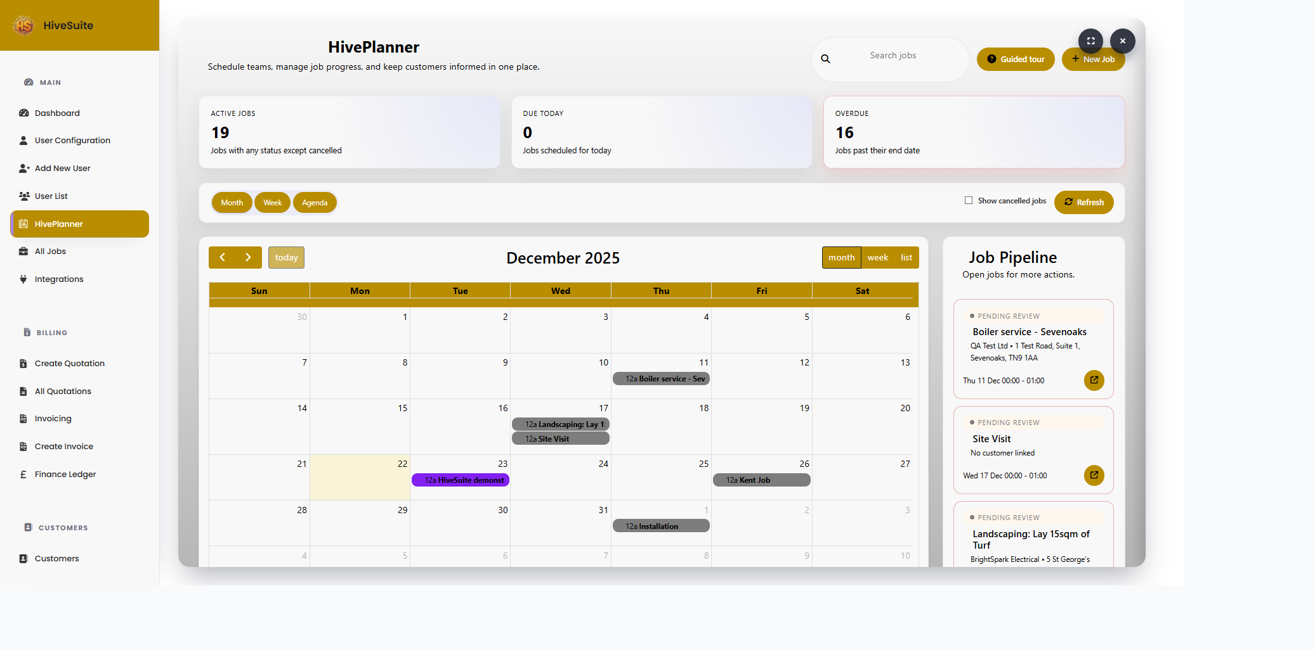Switch to Agenda view pill
The height and width of the screenshot is (650, 1315).
pos(315,203)
